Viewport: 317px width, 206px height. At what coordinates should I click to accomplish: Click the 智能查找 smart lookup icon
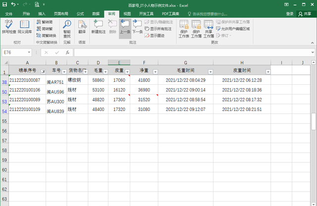tap(67, 28)
